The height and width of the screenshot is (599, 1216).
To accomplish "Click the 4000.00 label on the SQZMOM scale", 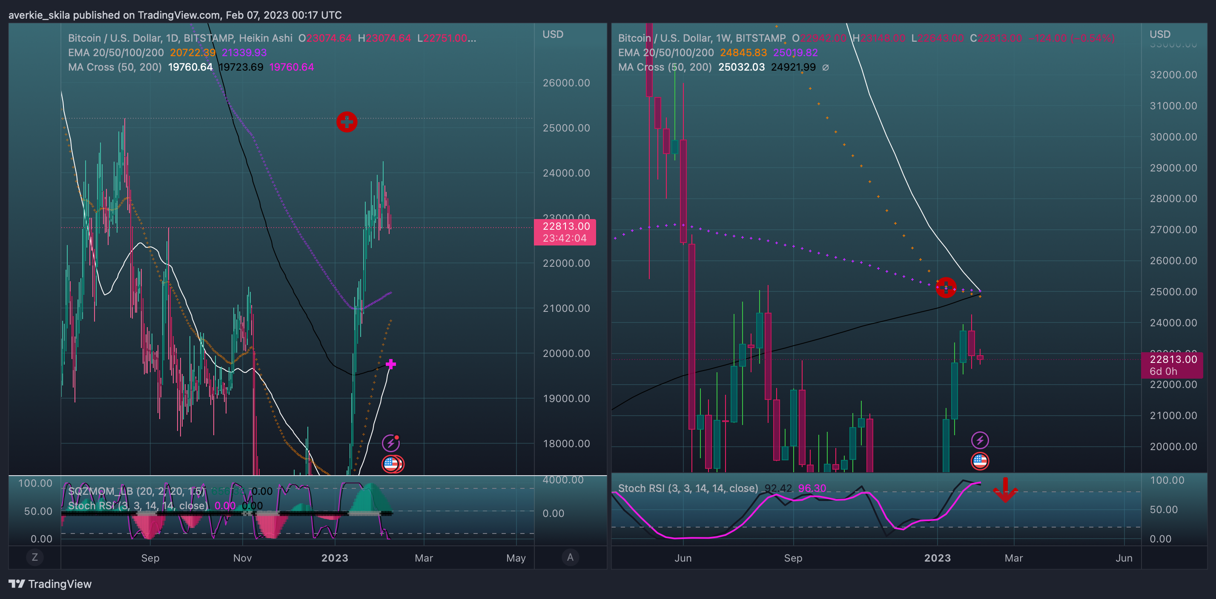I will pos(563,480).
